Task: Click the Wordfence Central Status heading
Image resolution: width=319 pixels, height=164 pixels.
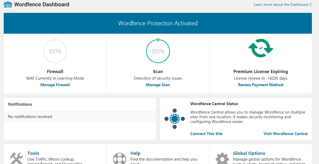Action: tap(214, 104)
